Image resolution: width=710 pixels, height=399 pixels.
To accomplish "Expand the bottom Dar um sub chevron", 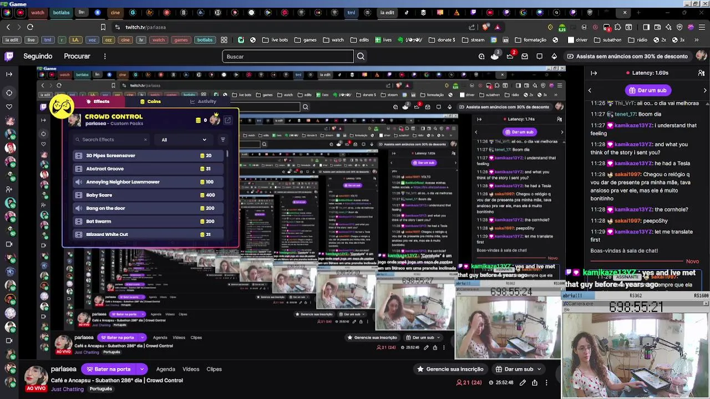I will pyautogui.click(x=539, y=369).
